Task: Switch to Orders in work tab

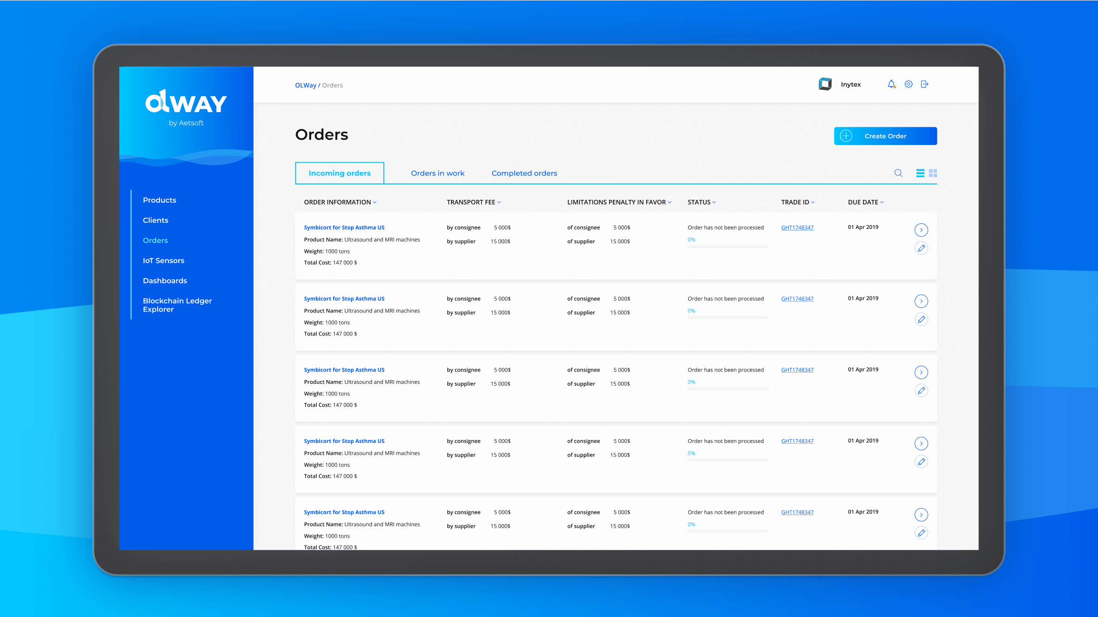Action: click(437, 173)
